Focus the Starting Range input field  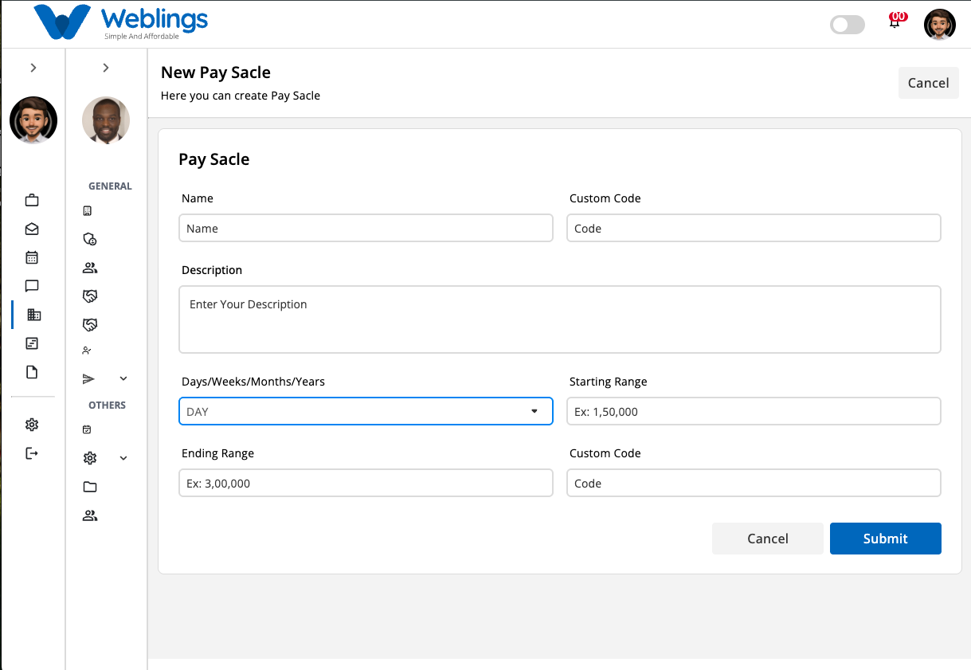(x=754, y=411)
